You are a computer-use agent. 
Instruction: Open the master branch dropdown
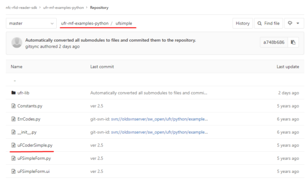click(x=31, y=23)
